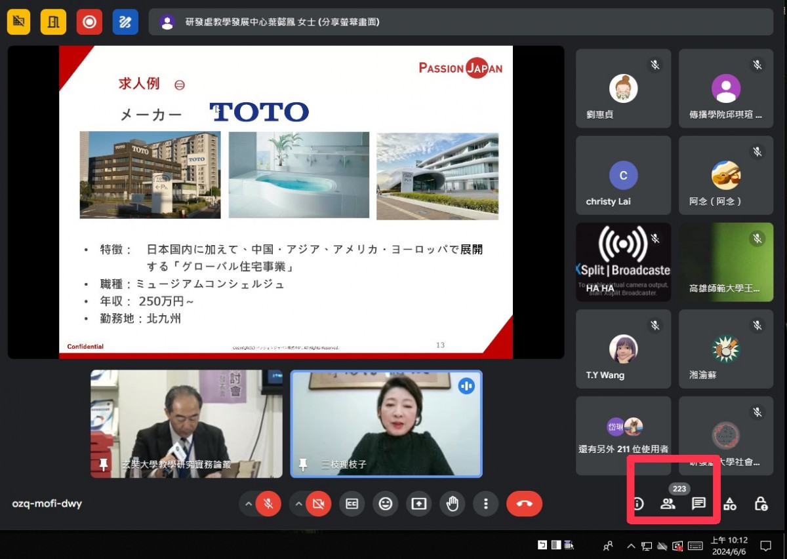Open the emoji reactions picker

pyautogui.click(x=386, y=504)
